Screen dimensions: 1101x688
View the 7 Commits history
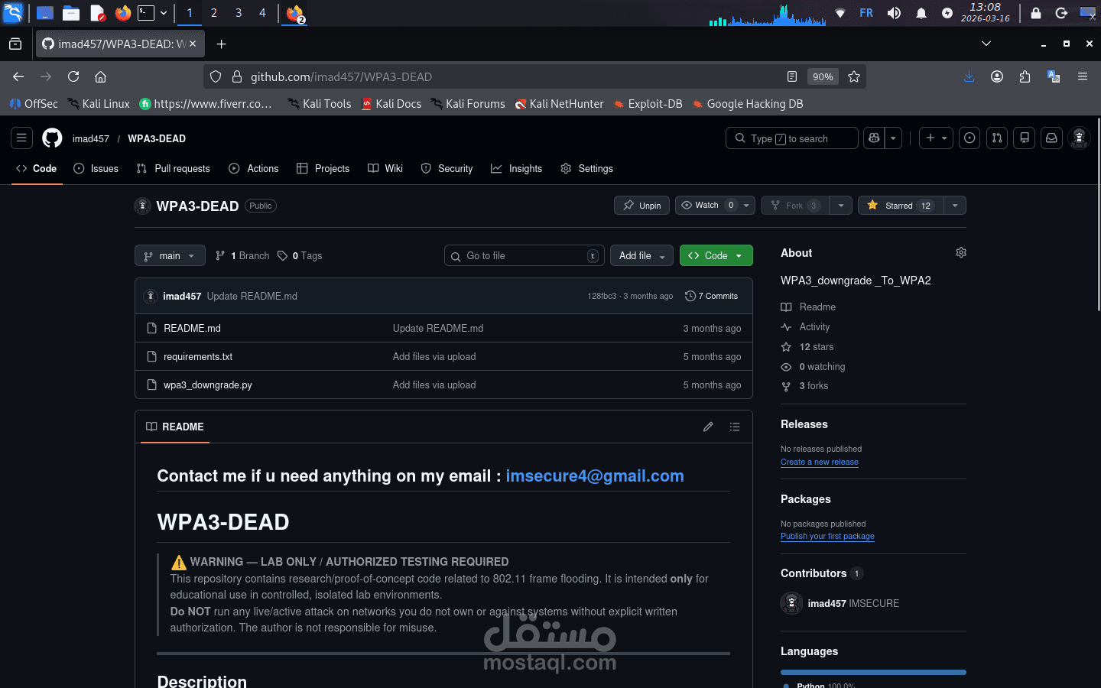click(711, 296)
